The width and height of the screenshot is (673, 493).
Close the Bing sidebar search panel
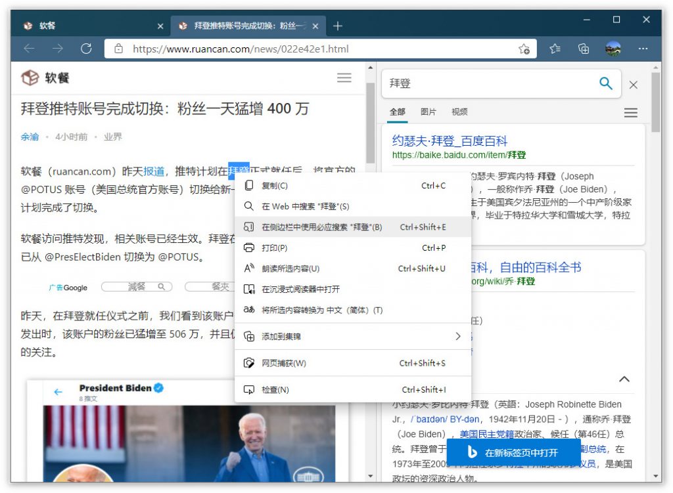(633, 85)
